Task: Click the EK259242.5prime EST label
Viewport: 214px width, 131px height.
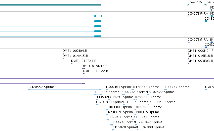Action: (x=147, y=97)
